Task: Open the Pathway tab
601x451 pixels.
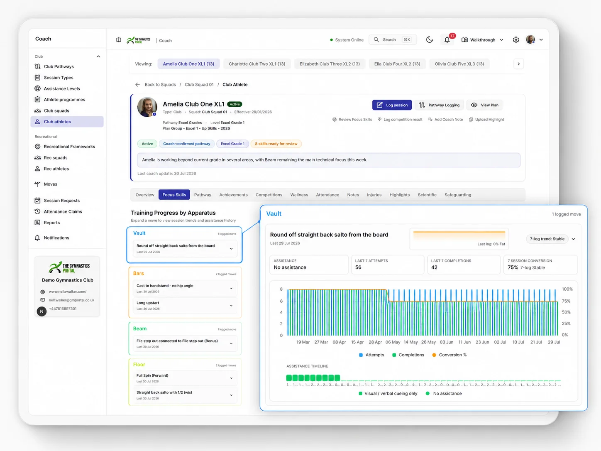Action: tap(203, 195)
